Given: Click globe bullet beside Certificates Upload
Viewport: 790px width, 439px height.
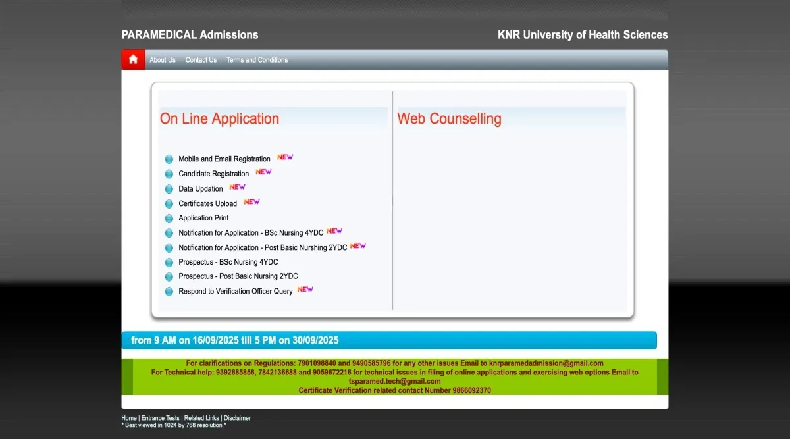Looking at the screenshot, I should (x=169, y=203).
